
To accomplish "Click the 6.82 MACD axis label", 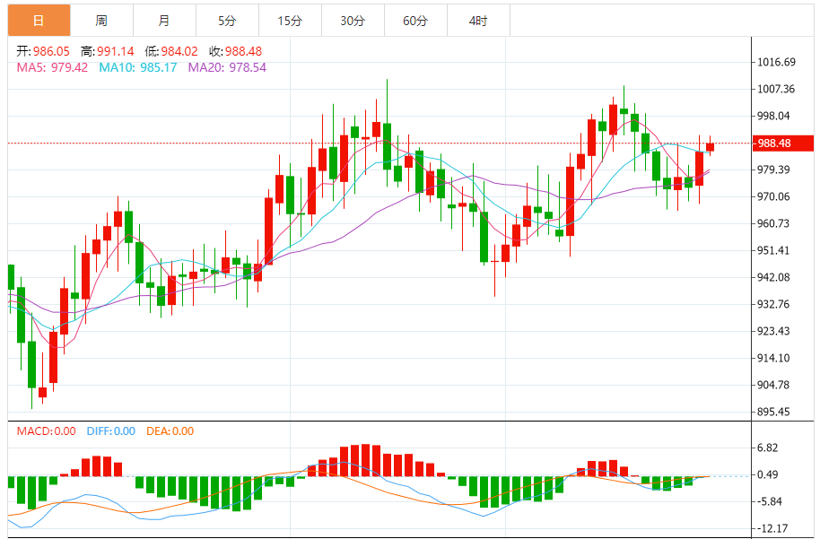I will 768,448.
